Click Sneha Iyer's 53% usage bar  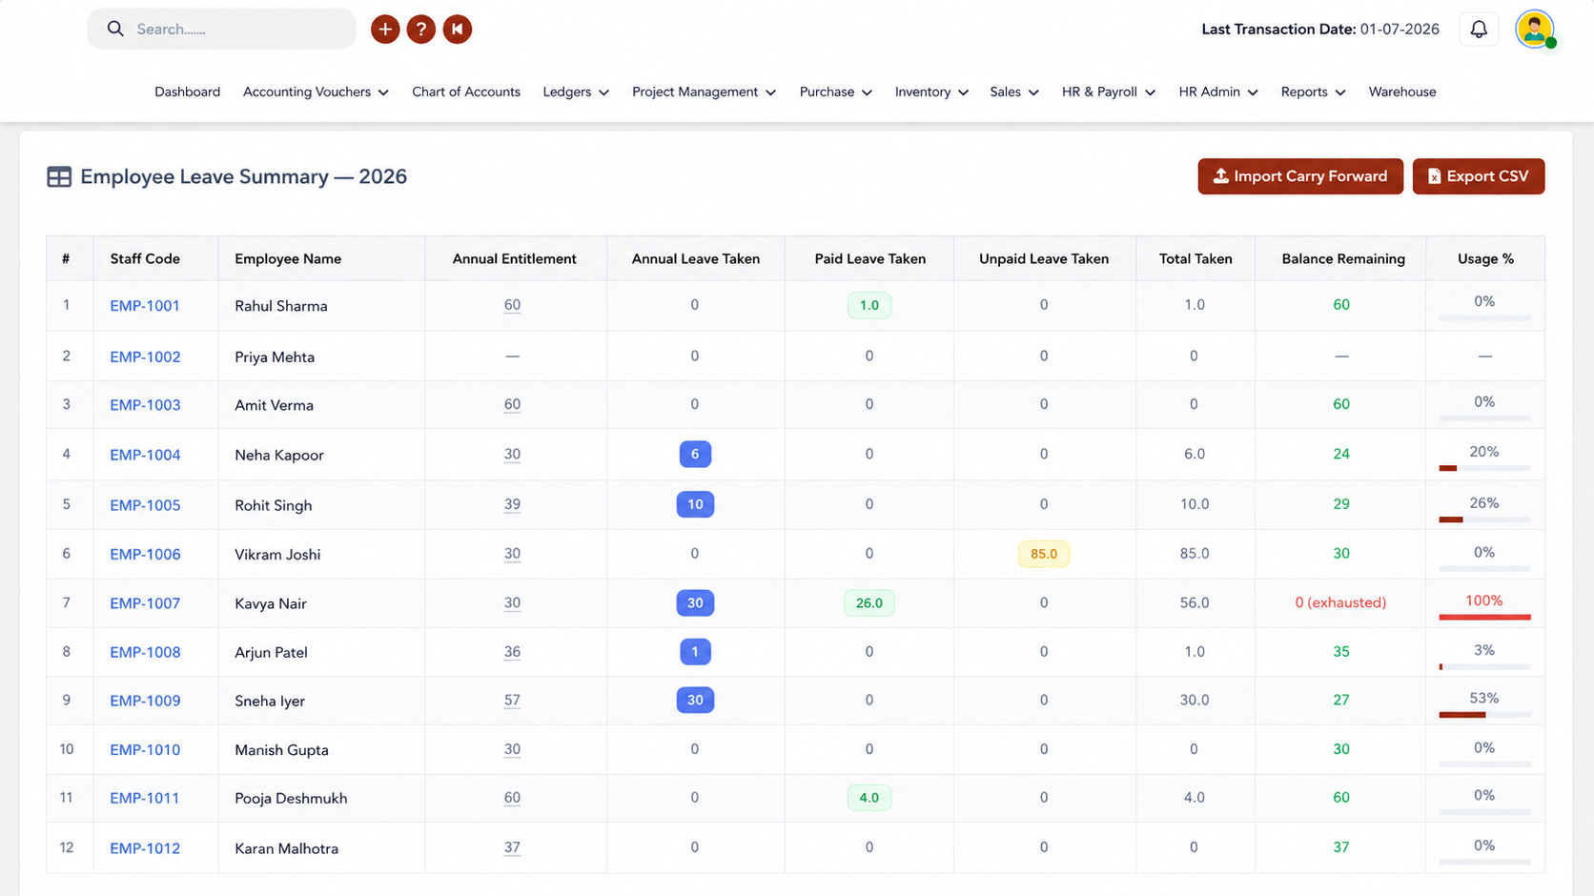(x=1484, y=715)
